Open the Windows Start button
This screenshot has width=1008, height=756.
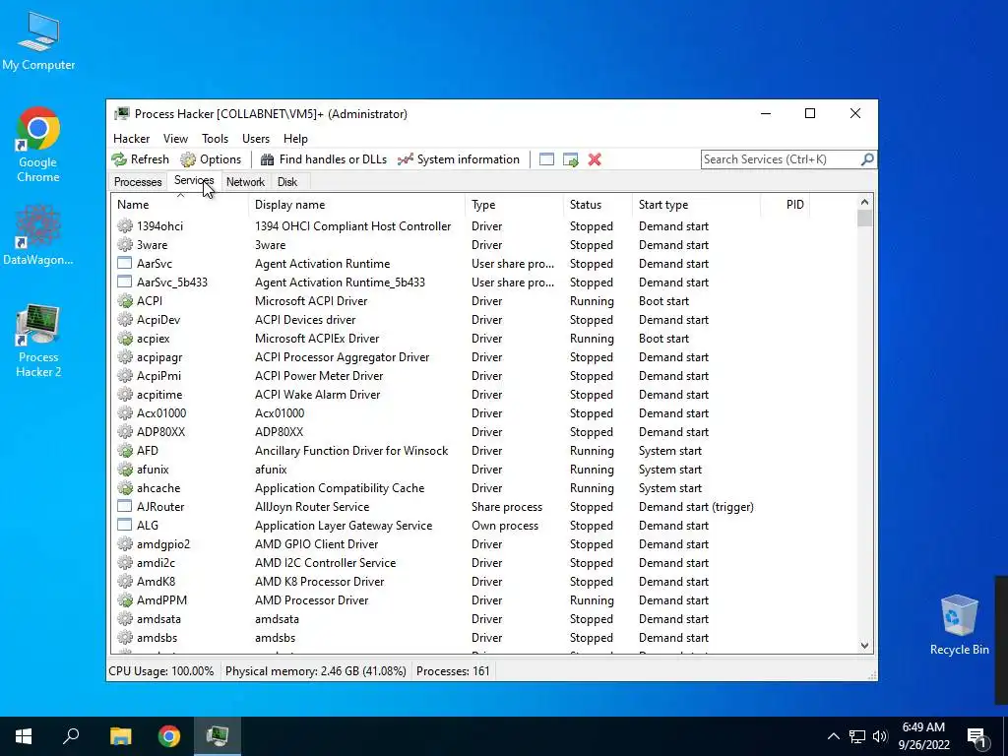click(x=24, y=736)
